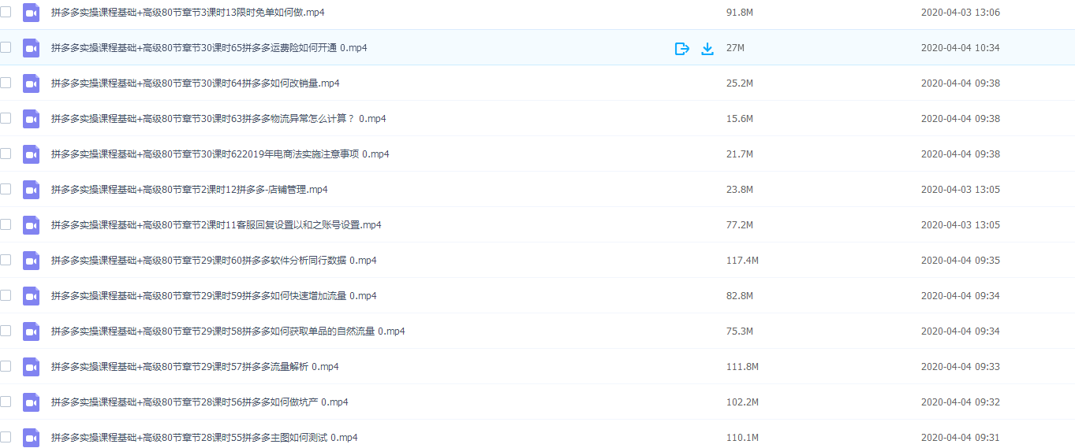Click the 77.2M file size
This screenshot has height=448, width=1075.
point(740,225)
